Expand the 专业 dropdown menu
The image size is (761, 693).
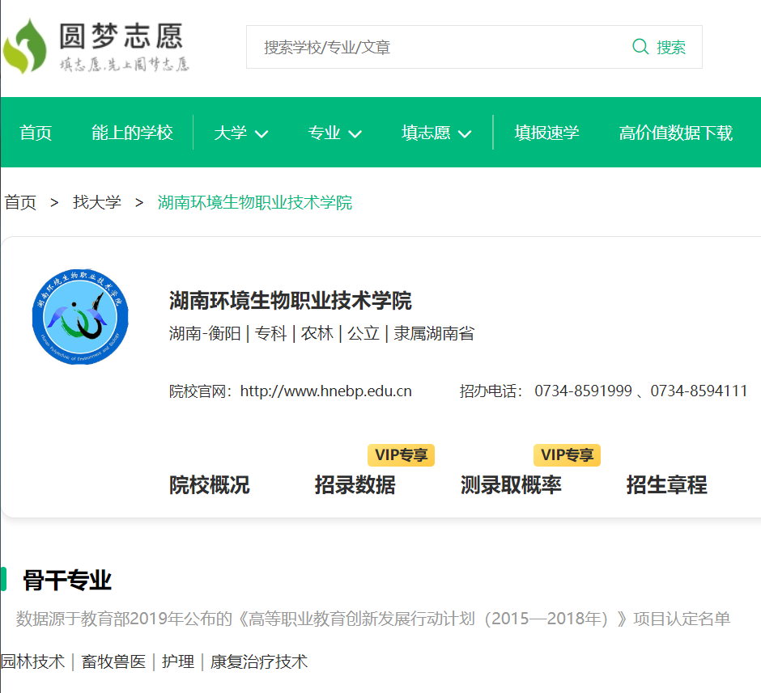coord(334,133)
